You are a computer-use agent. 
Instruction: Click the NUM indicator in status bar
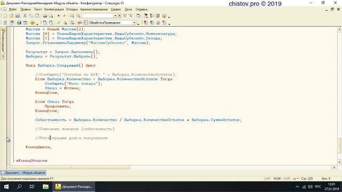click(277, 179)
